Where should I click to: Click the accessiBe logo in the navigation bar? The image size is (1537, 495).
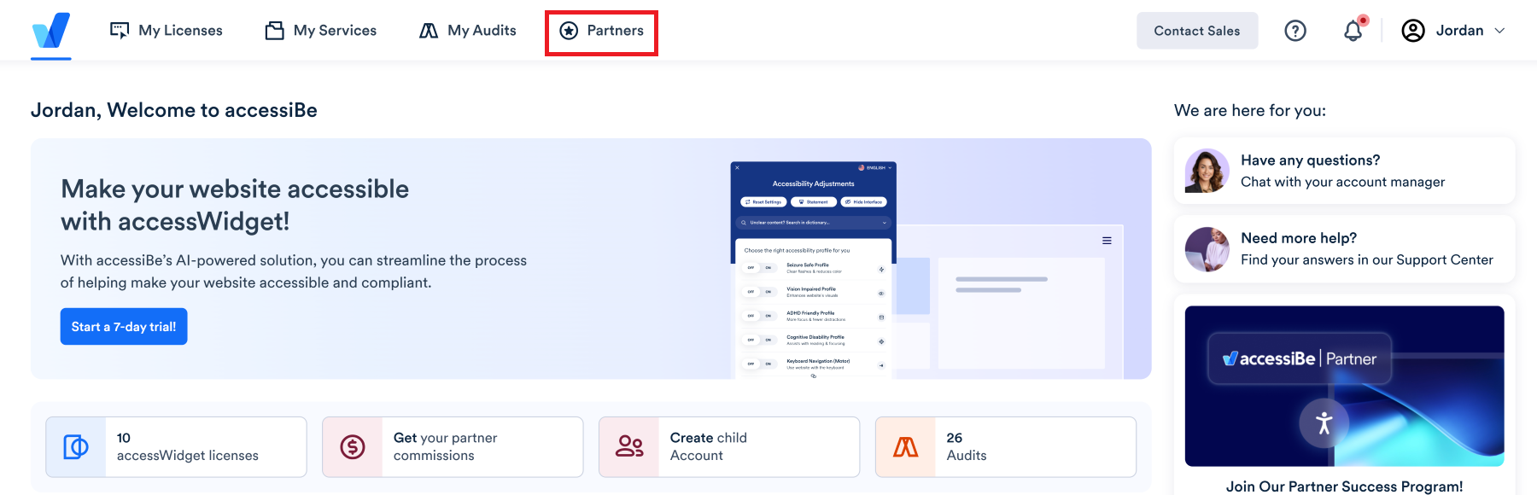coord(50,30)
